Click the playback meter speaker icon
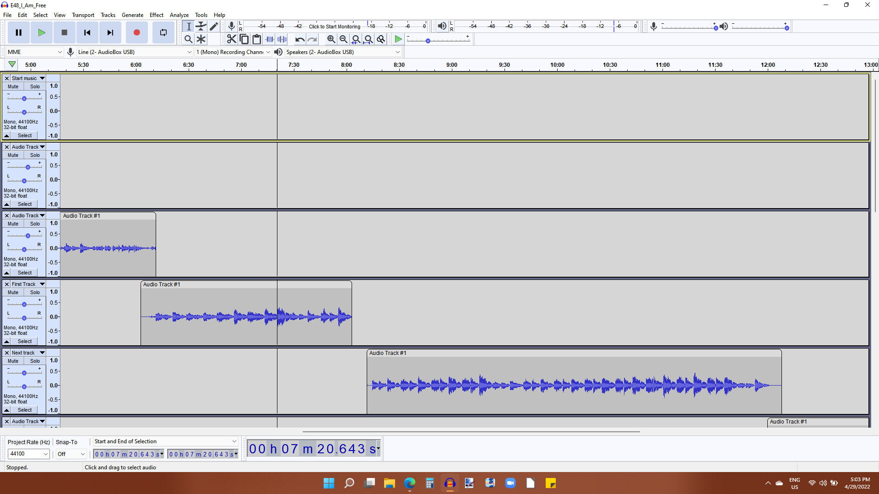 pyautogui.click(x=442, y=26)
